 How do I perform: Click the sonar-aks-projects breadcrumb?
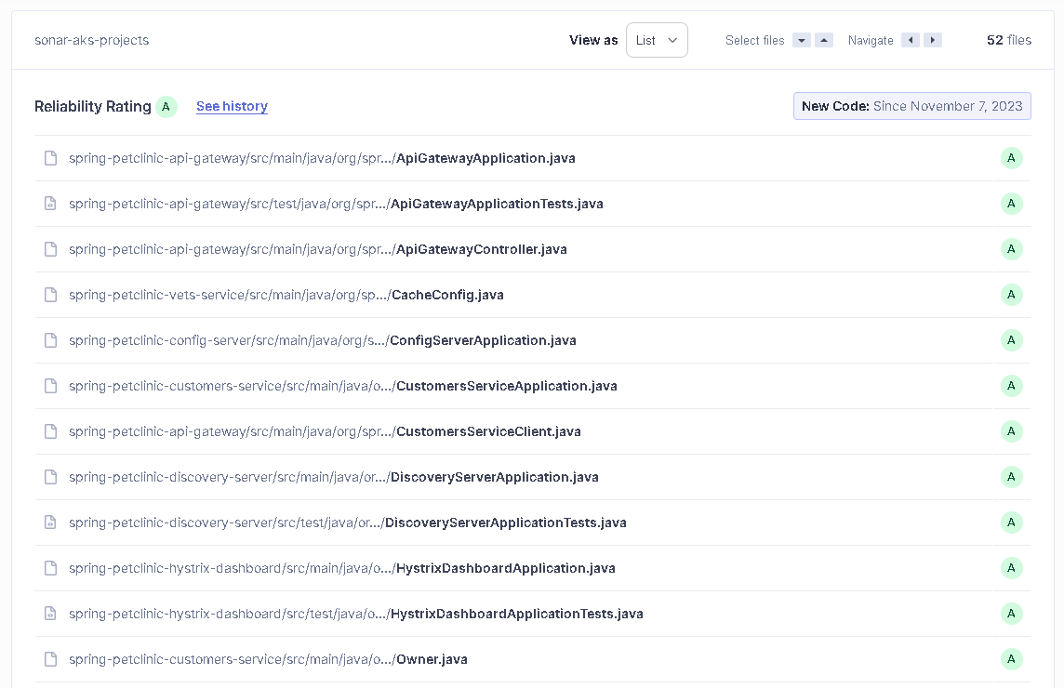point(91,40)
